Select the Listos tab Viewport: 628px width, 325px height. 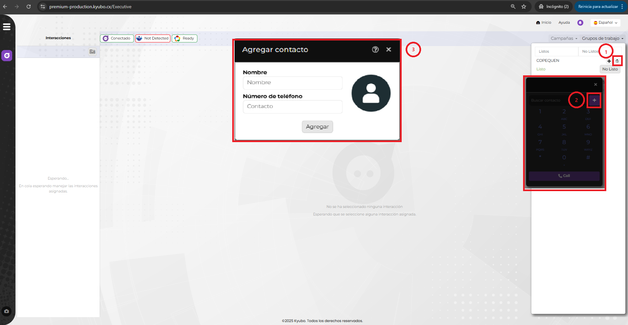(544, 51)
